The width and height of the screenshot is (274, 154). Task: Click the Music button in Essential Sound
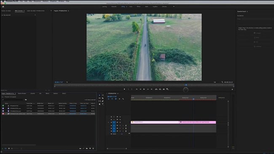click(x=257, y=38)
